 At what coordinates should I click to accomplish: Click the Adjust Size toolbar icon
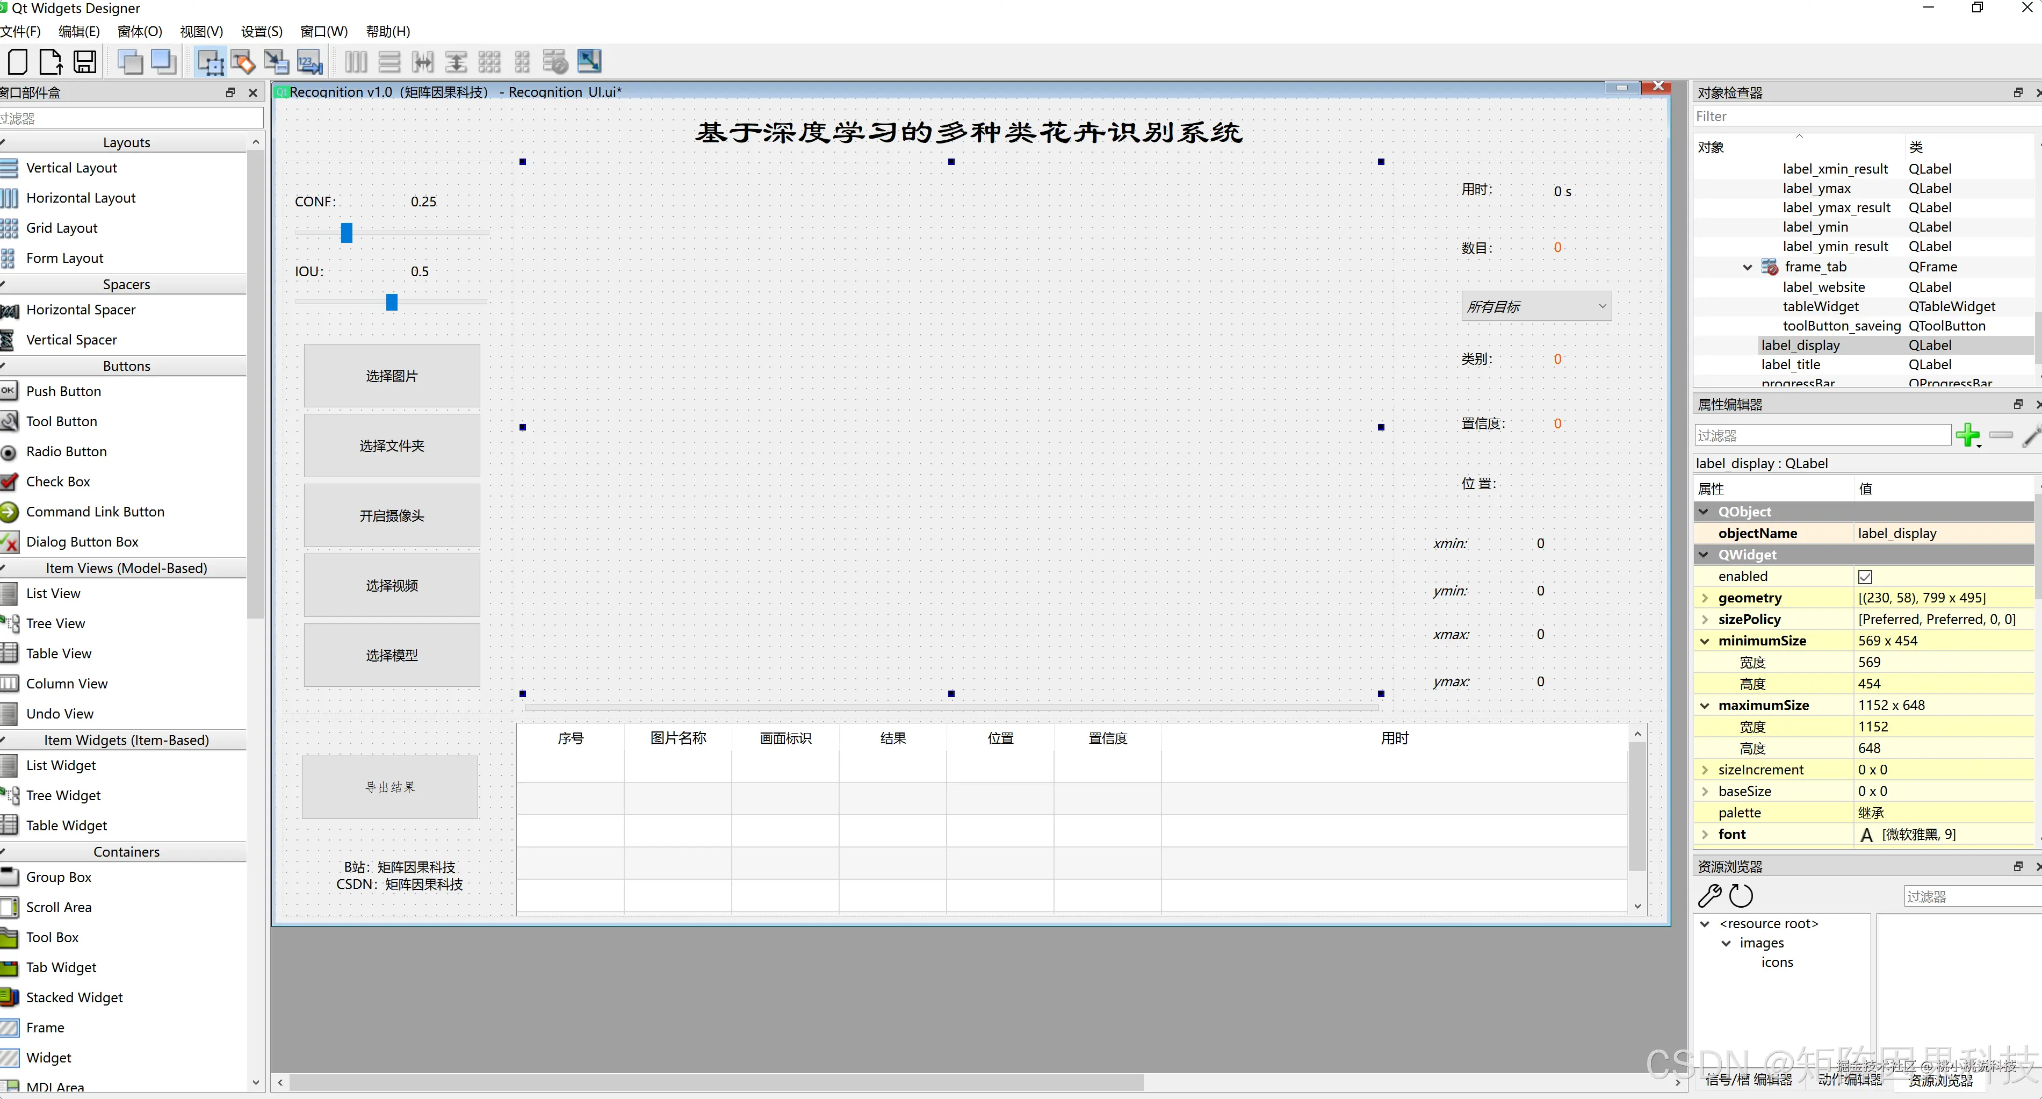589,62
